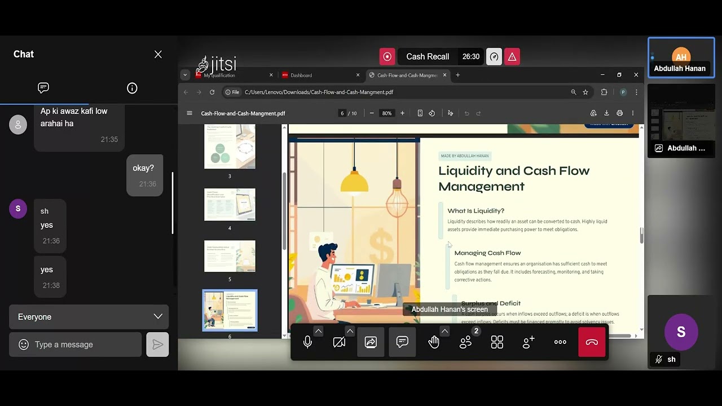Screen dimensions: 722x406
Task: Click PDF page number field
Action: pos(342,113)
